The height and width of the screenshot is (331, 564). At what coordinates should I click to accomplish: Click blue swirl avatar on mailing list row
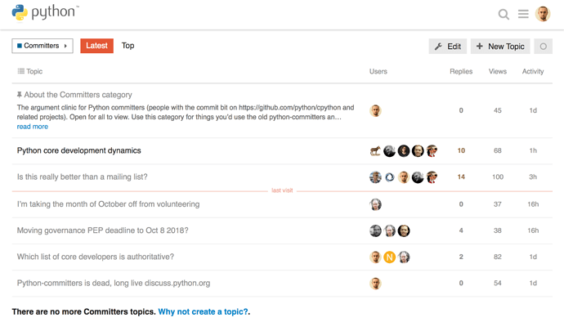tap(390, 177)
